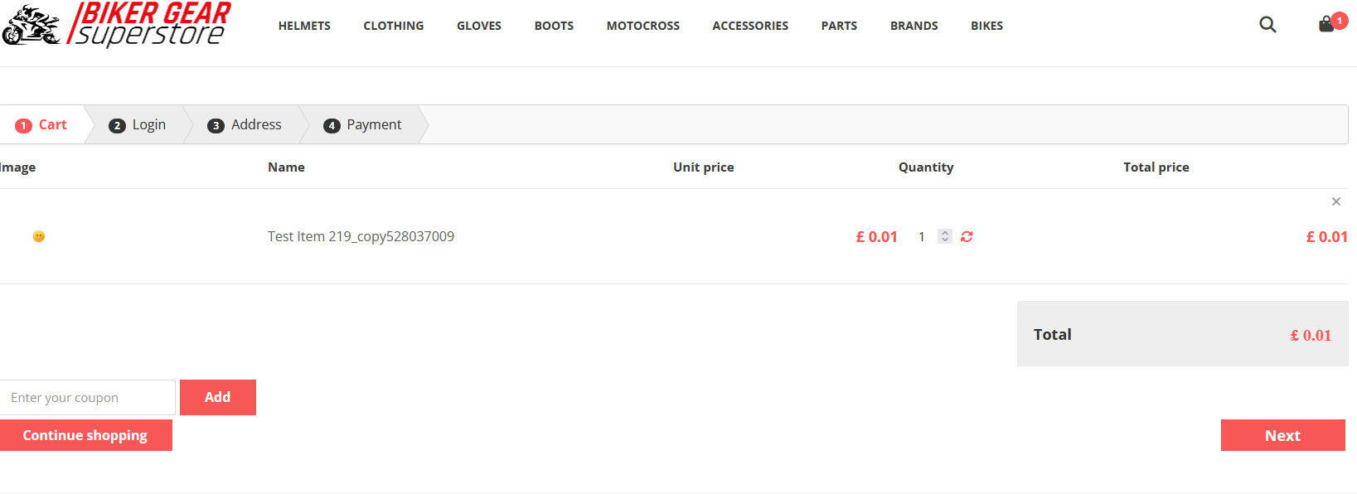Go to the Address checkout step

coord(245,125)
